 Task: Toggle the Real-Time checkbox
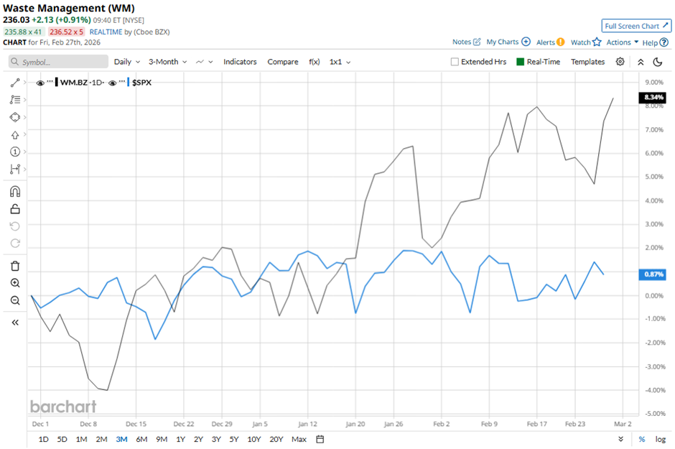520,62
